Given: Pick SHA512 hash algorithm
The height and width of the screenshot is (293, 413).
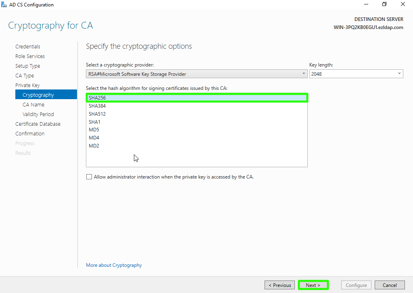Looking at the screenshot, I should pyautogui.click(x=97, y=114).
